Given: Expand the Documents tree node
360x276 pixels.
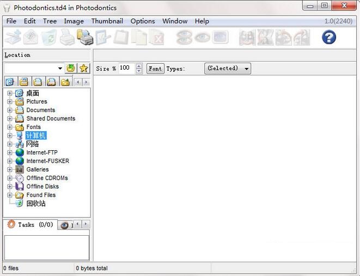Looking at the screenshot, I should click(10, 110).
